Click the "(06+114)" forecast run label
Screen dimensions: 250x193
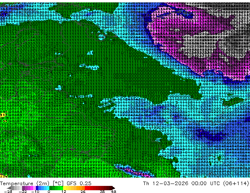click(237, 184)
